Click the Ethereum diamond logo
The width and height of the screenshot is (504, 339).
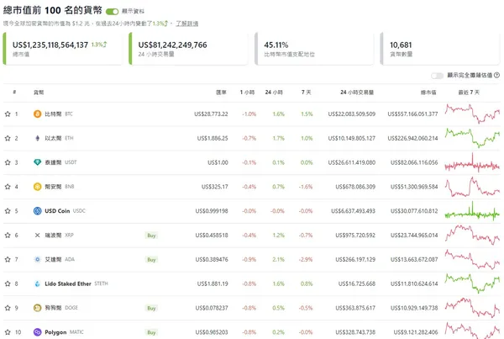coord(38,138)
